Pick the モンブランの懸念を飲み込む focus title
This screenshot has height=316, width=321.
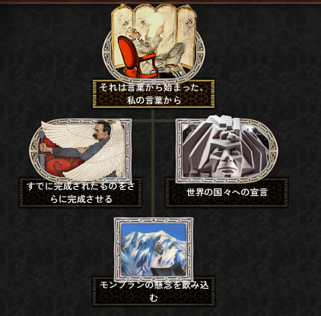pos(154,292)
